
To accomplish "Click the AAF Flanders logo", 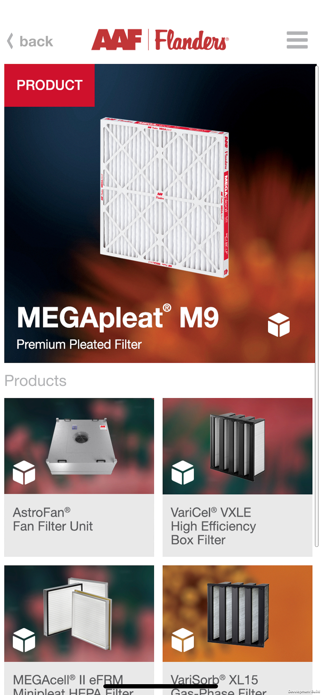I will (160, 40).
